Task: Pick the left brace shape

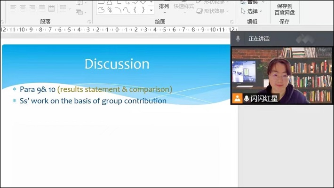Action: [x=135, y=9]
